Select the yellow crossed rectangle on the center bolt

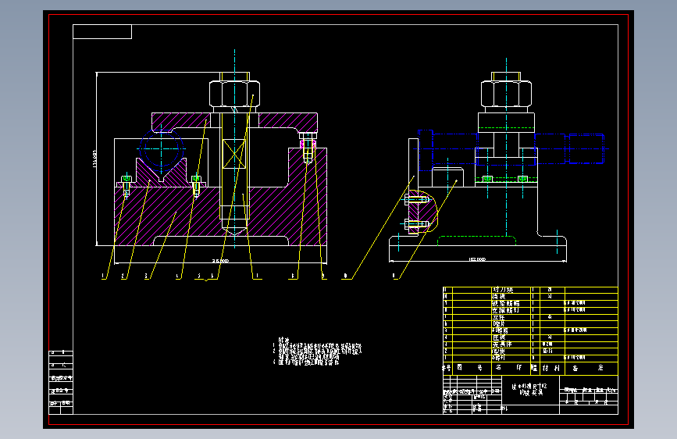(x=234, y=153)
